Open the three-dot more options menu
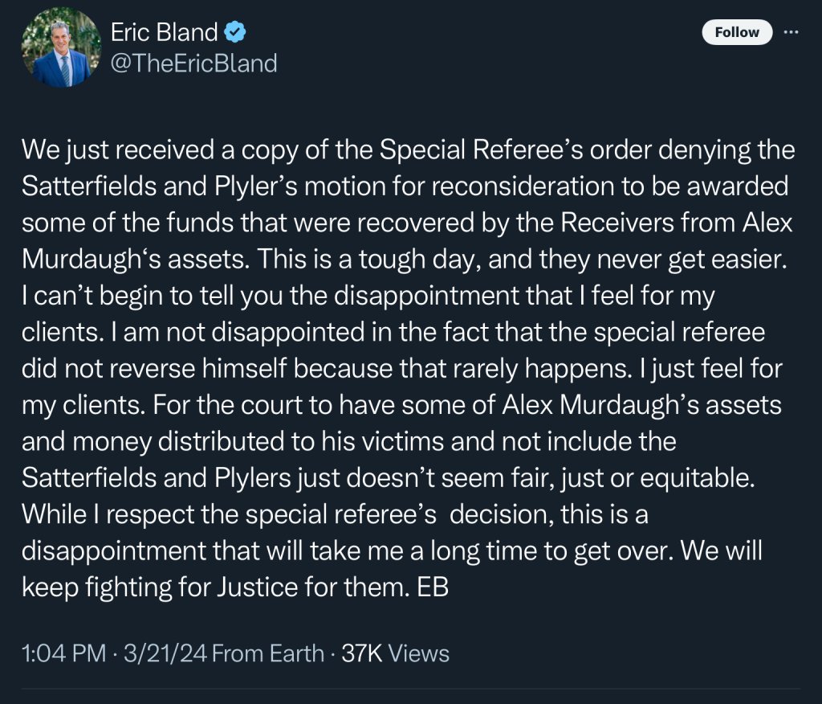The height and width of the screenshot is (704, 822). (791, 32)
